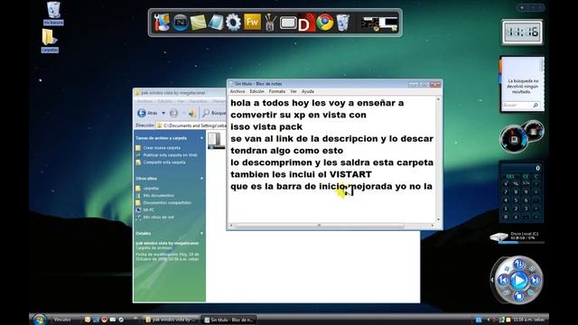The width and height of the screenshot is (578, 325).
Task: Select the file icon in Explorer content pane
Action: 216,141
